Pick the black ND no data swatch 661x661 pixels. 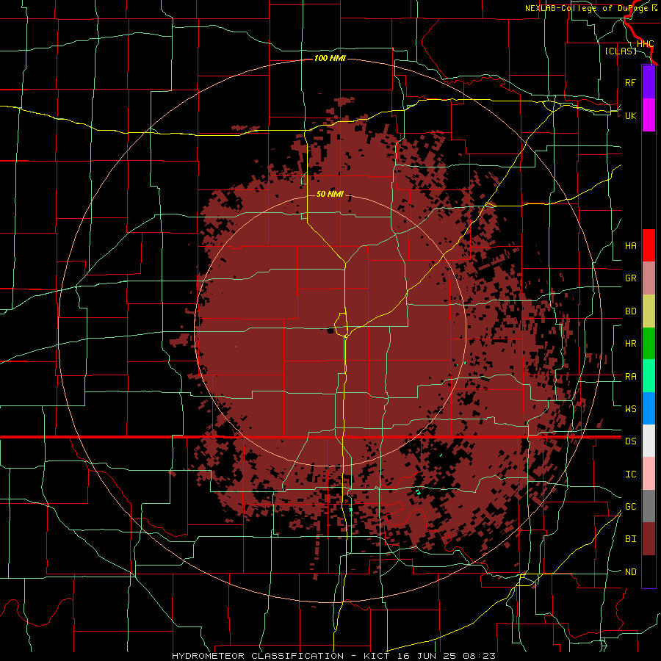(x=649, y=571)
